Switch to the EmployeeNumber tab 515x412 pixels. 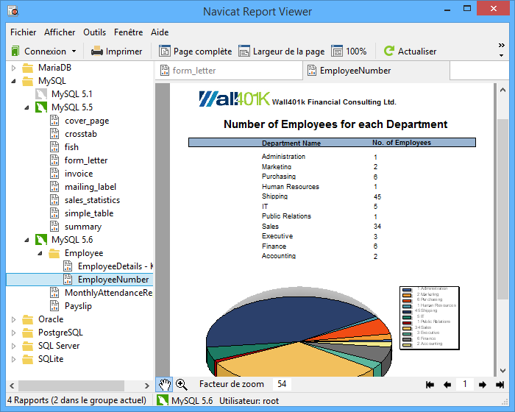pos(377,71)
